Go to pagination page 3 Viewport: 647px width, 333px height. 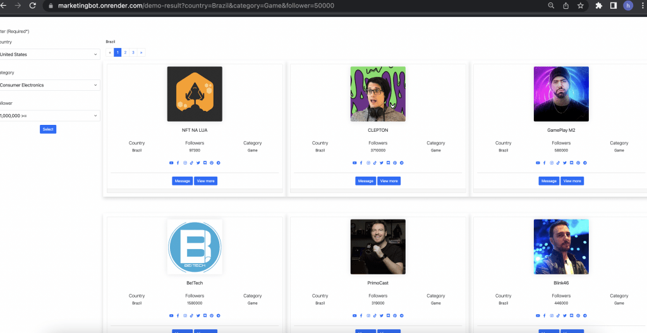pos(133,52)
